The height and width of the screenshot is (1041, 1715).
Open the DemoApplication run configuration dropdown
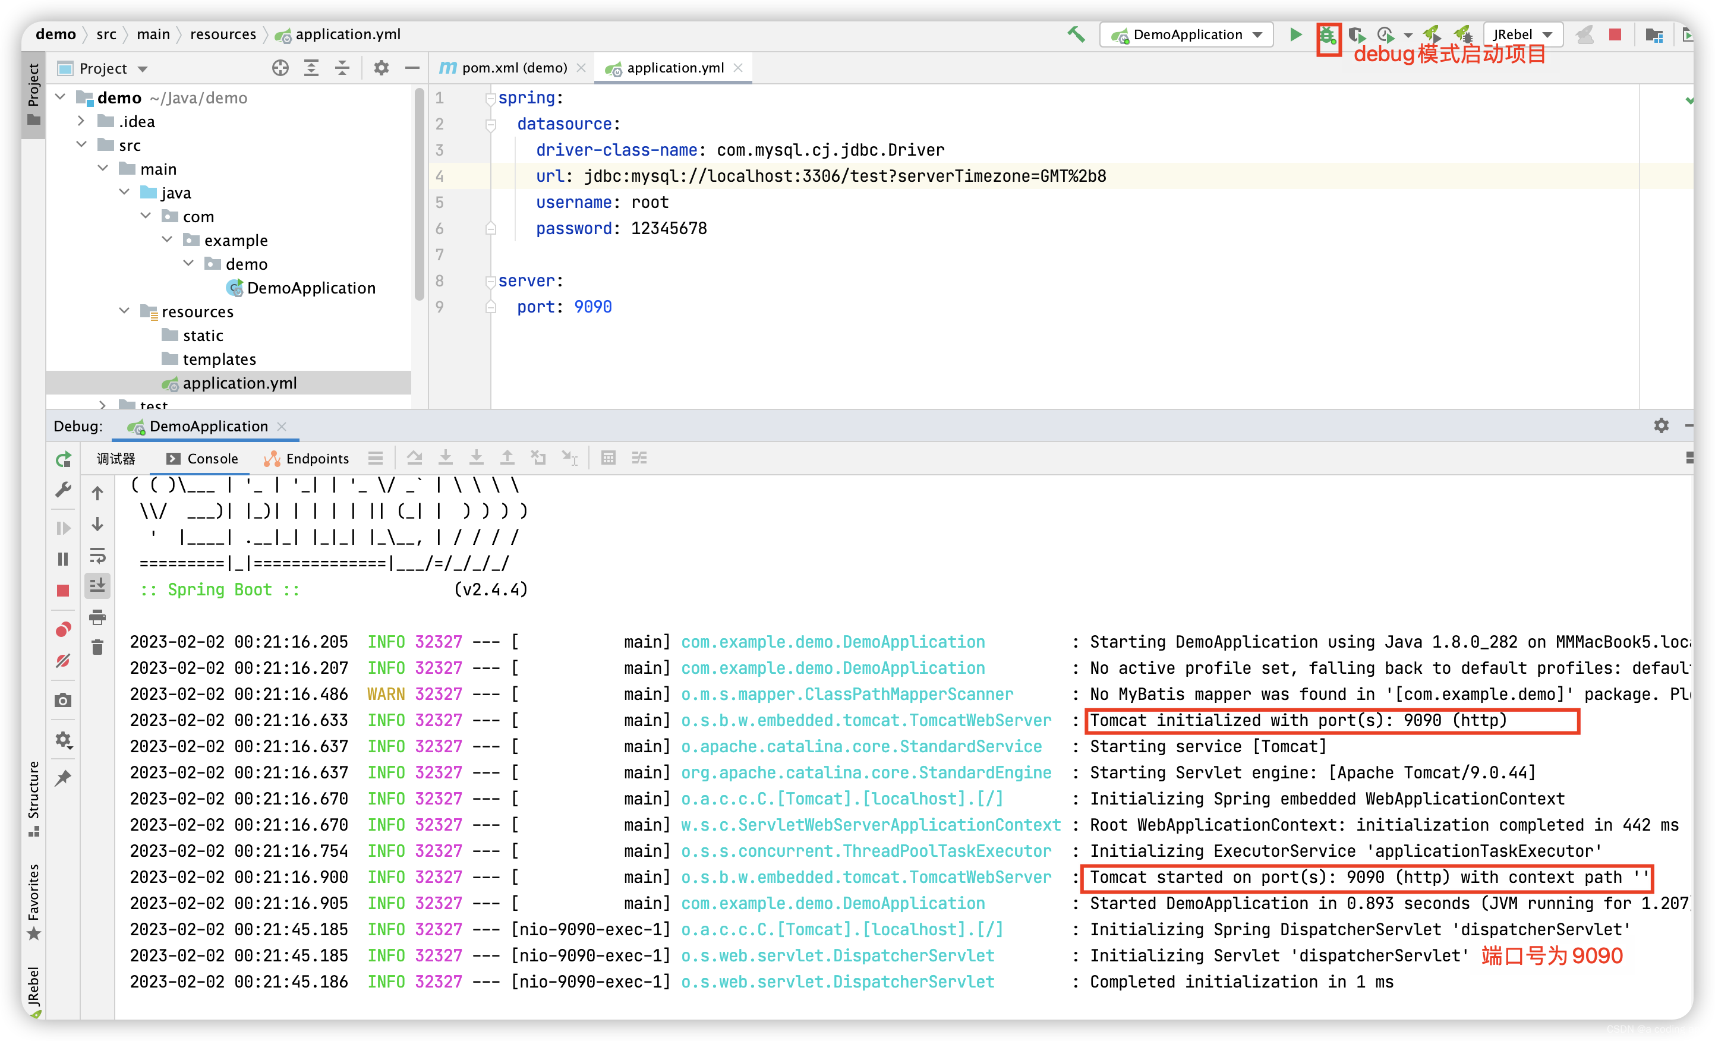pos(1187,35)
